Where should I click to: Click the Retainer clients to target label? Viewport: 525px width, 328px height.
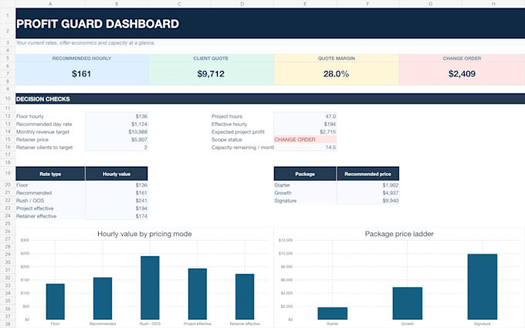click(x=44, y=147)
